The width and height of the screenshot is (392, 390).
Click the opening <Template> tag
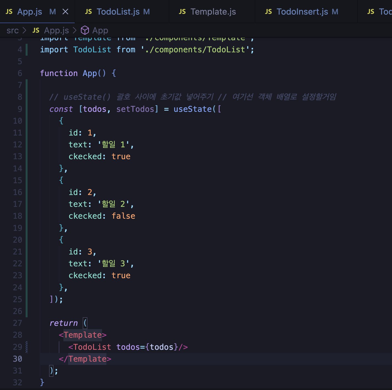83,335
